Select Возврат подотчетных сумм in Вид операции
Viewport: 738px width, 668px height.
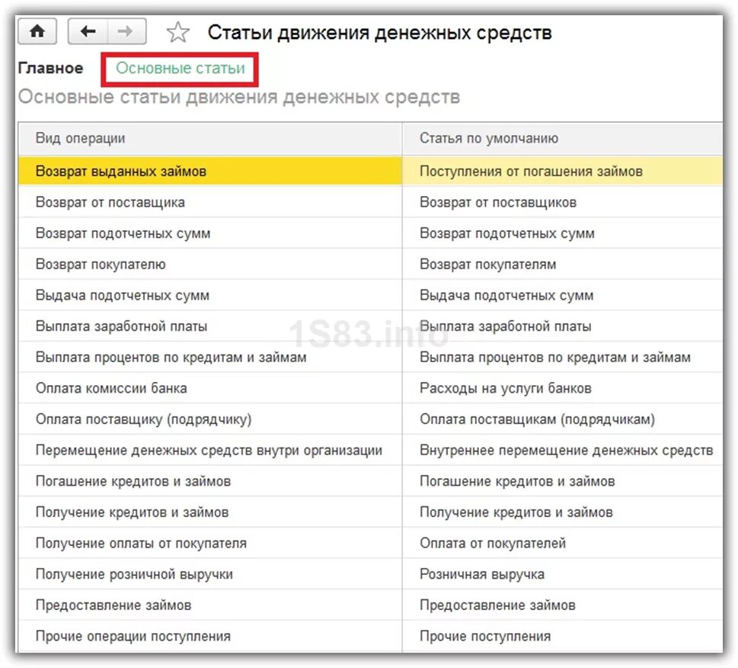coord(210,233)
